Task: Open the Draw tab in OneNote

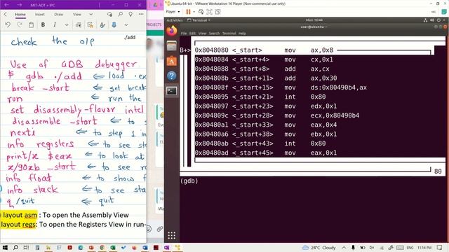Action: click(x=59, y=14)
